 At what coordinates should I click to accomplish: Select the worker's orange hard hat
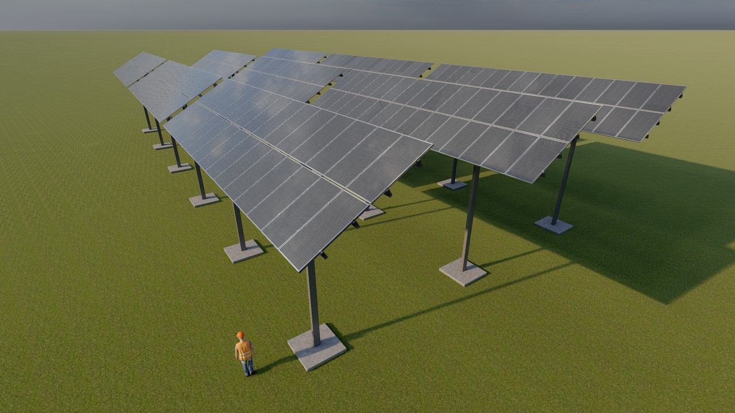coord(241,335)
